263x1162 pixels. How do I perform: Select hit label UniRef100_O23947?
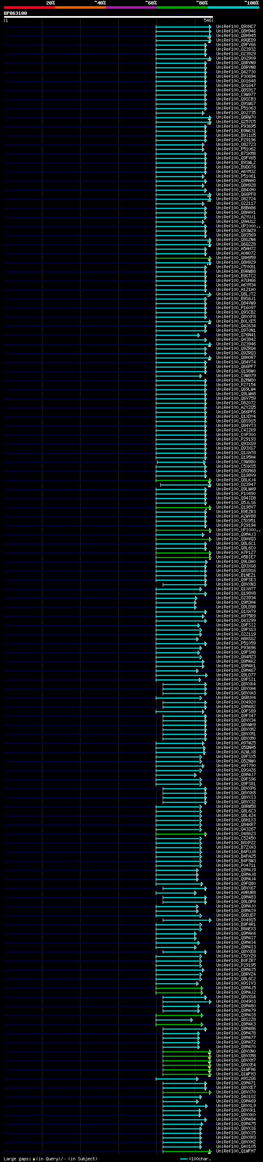click(x=236, y=484)
